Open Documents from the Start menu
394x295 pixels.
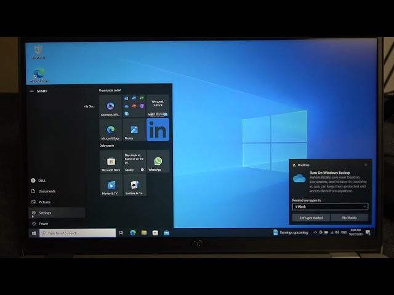[47, 191]
